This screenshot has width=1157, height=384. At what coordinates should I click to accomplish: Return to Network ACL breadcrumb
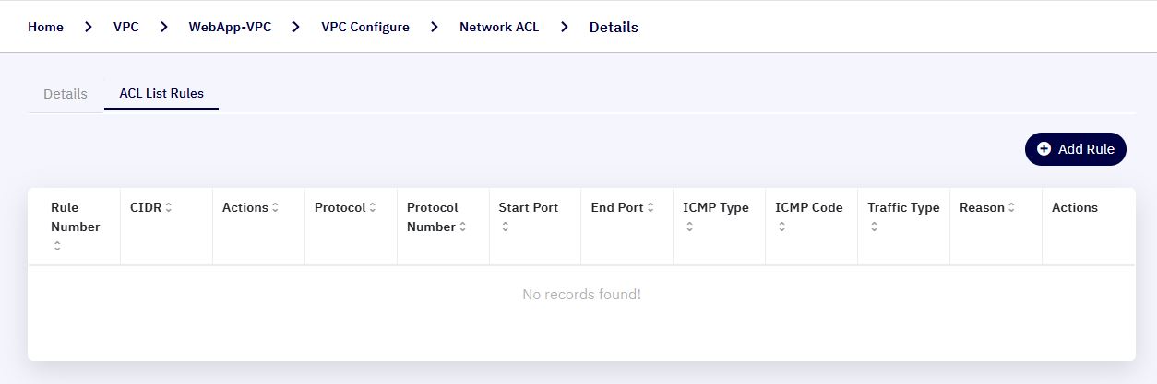click(x=499, y=27)
